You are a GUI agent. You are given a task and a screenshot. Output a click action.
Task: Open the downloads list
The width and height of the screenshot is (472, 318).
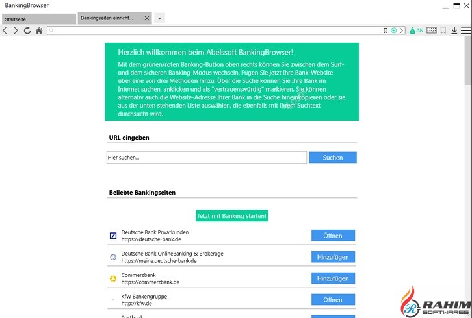click(454, 31)
